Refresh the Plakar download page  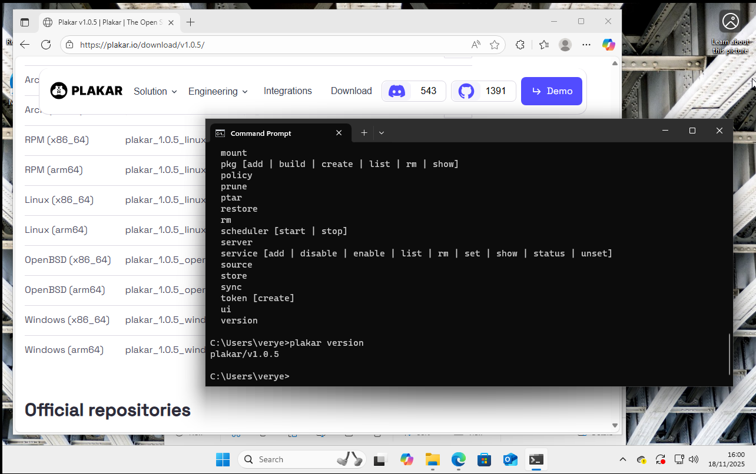[46, 45]
